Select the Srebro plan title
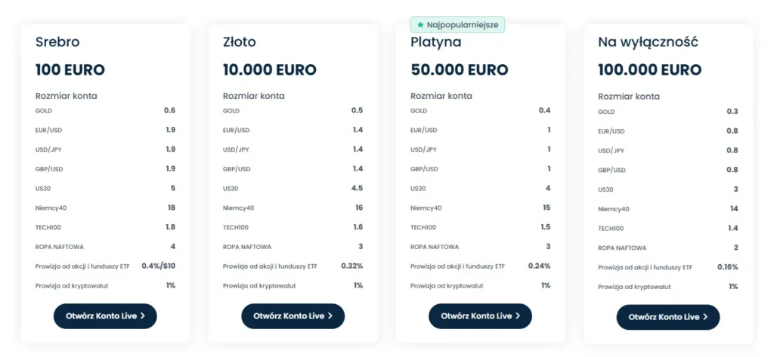 57,42
